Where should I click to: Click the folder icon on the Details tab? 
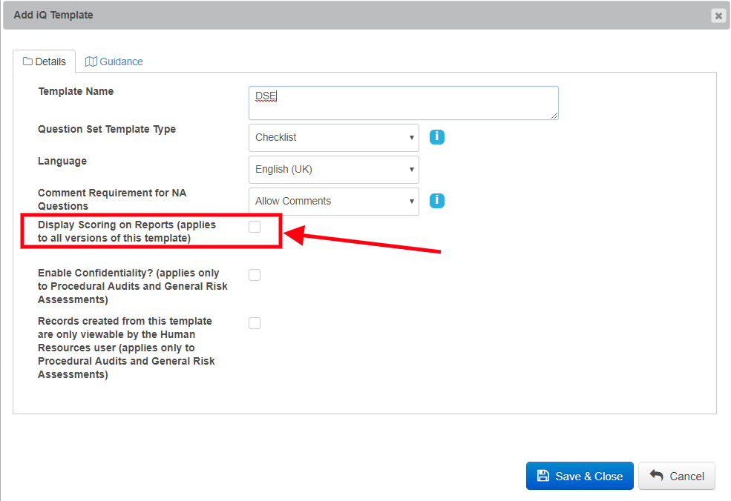click(29, 62)
